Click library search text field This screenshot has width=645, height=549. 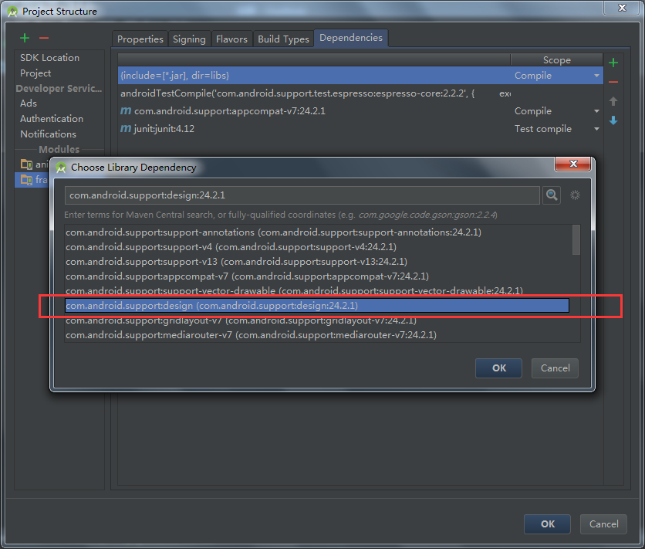coord(302,195)
